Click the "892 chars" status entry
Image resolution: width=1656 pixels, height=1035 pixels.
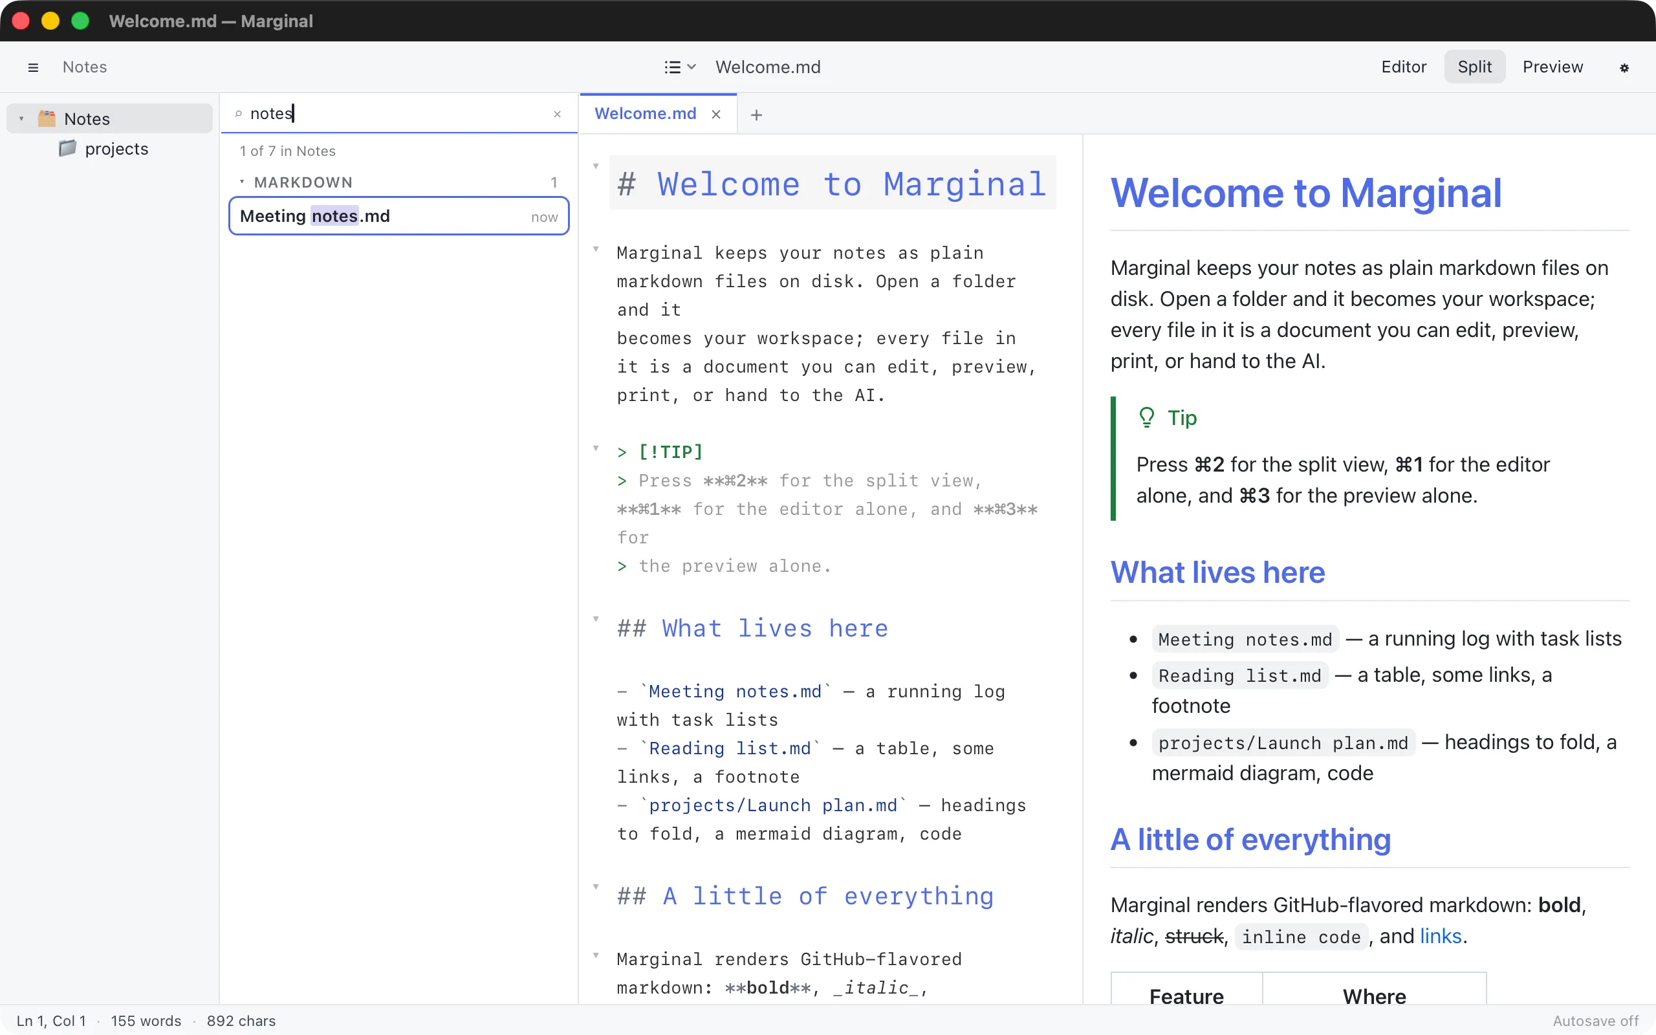(241, 1021)
